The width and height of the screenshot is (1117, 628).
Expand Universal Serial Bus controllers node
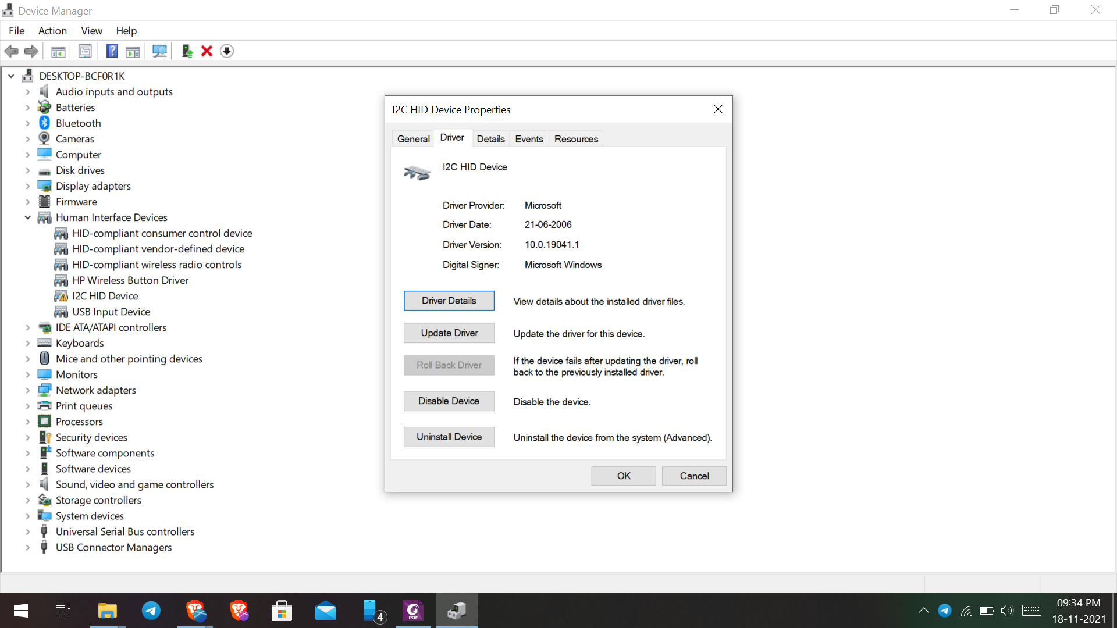27,531
